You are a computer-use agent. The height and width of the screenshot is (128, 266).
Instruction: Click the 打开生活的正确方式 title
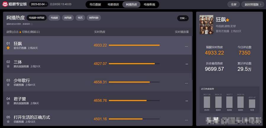click(32, 117)
